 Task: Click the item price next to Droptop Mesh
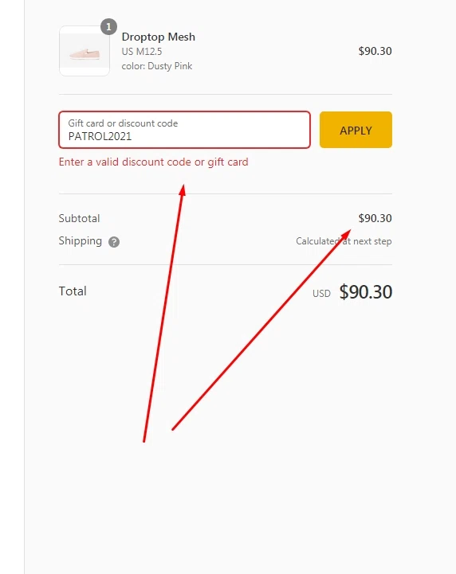pos(375,51)
